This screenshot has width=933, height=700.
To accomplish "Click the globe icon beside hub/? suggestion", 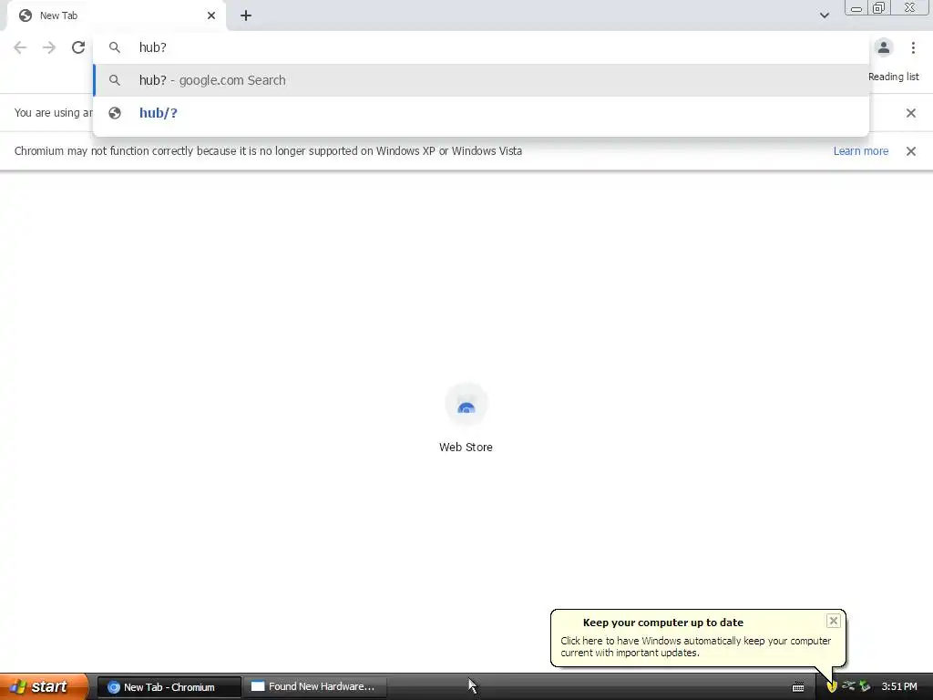I will tap(115, 113).
